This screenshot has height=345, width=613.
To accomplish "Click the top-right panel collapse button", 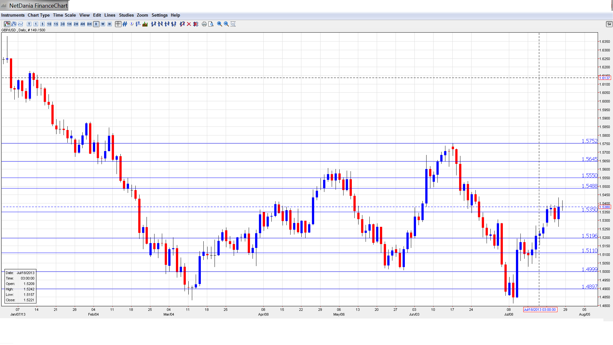I will (609, 24).
